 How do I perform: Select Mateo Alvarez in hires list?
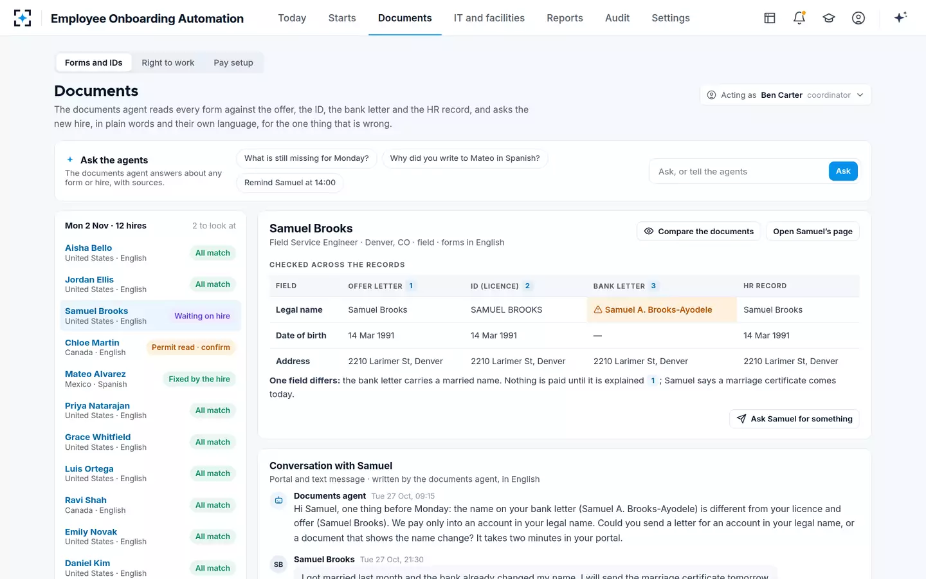[150, 379]
